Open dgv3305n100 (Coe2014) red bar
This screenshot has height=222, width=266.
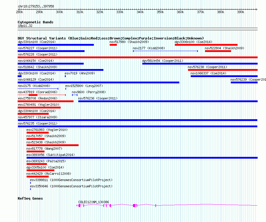click(x=40, y=170)
